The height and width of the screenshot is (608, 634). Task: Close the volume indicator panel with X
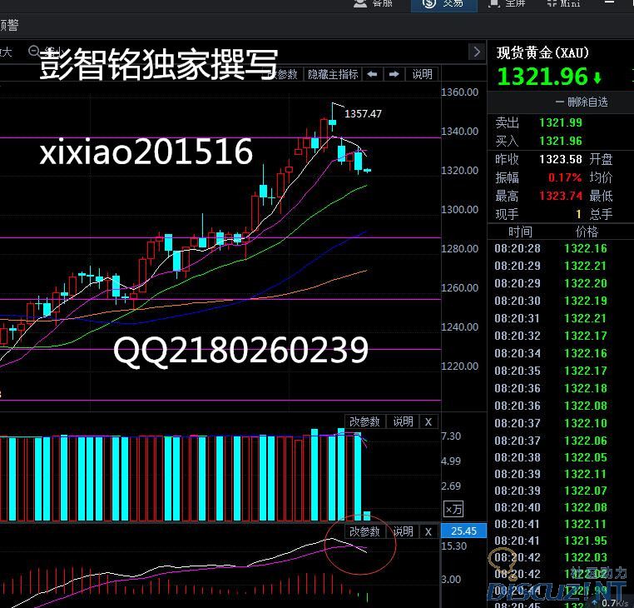[428, 421]
